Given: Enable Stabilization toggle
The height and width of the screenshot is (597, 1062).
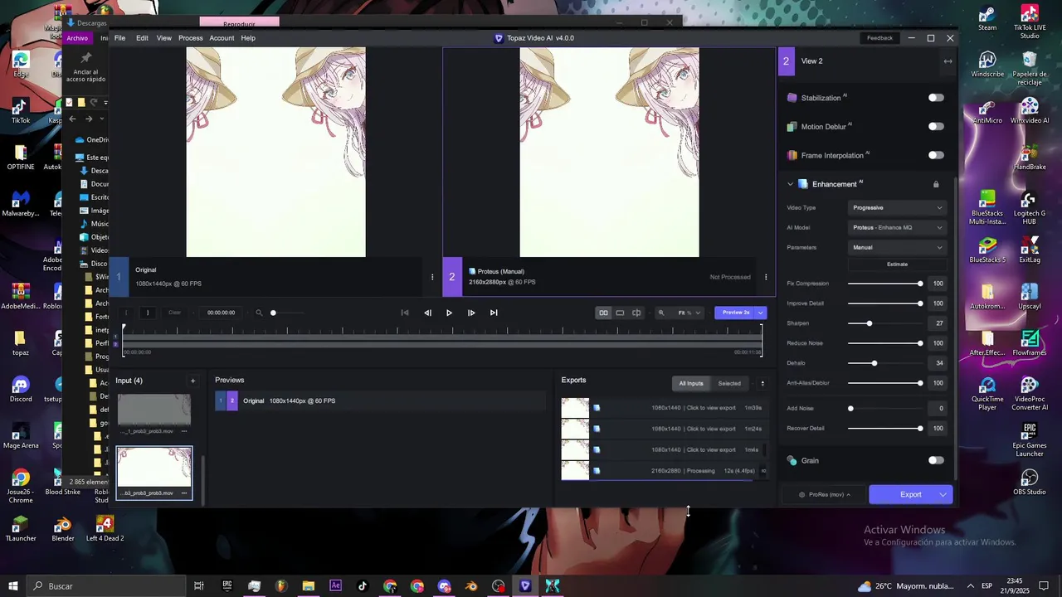Looking at the screenshot, I should click(936, 98).
